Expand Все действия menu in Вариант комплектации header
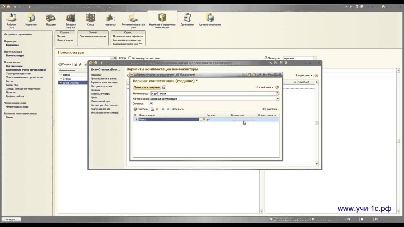 click(x=265, y=87)
